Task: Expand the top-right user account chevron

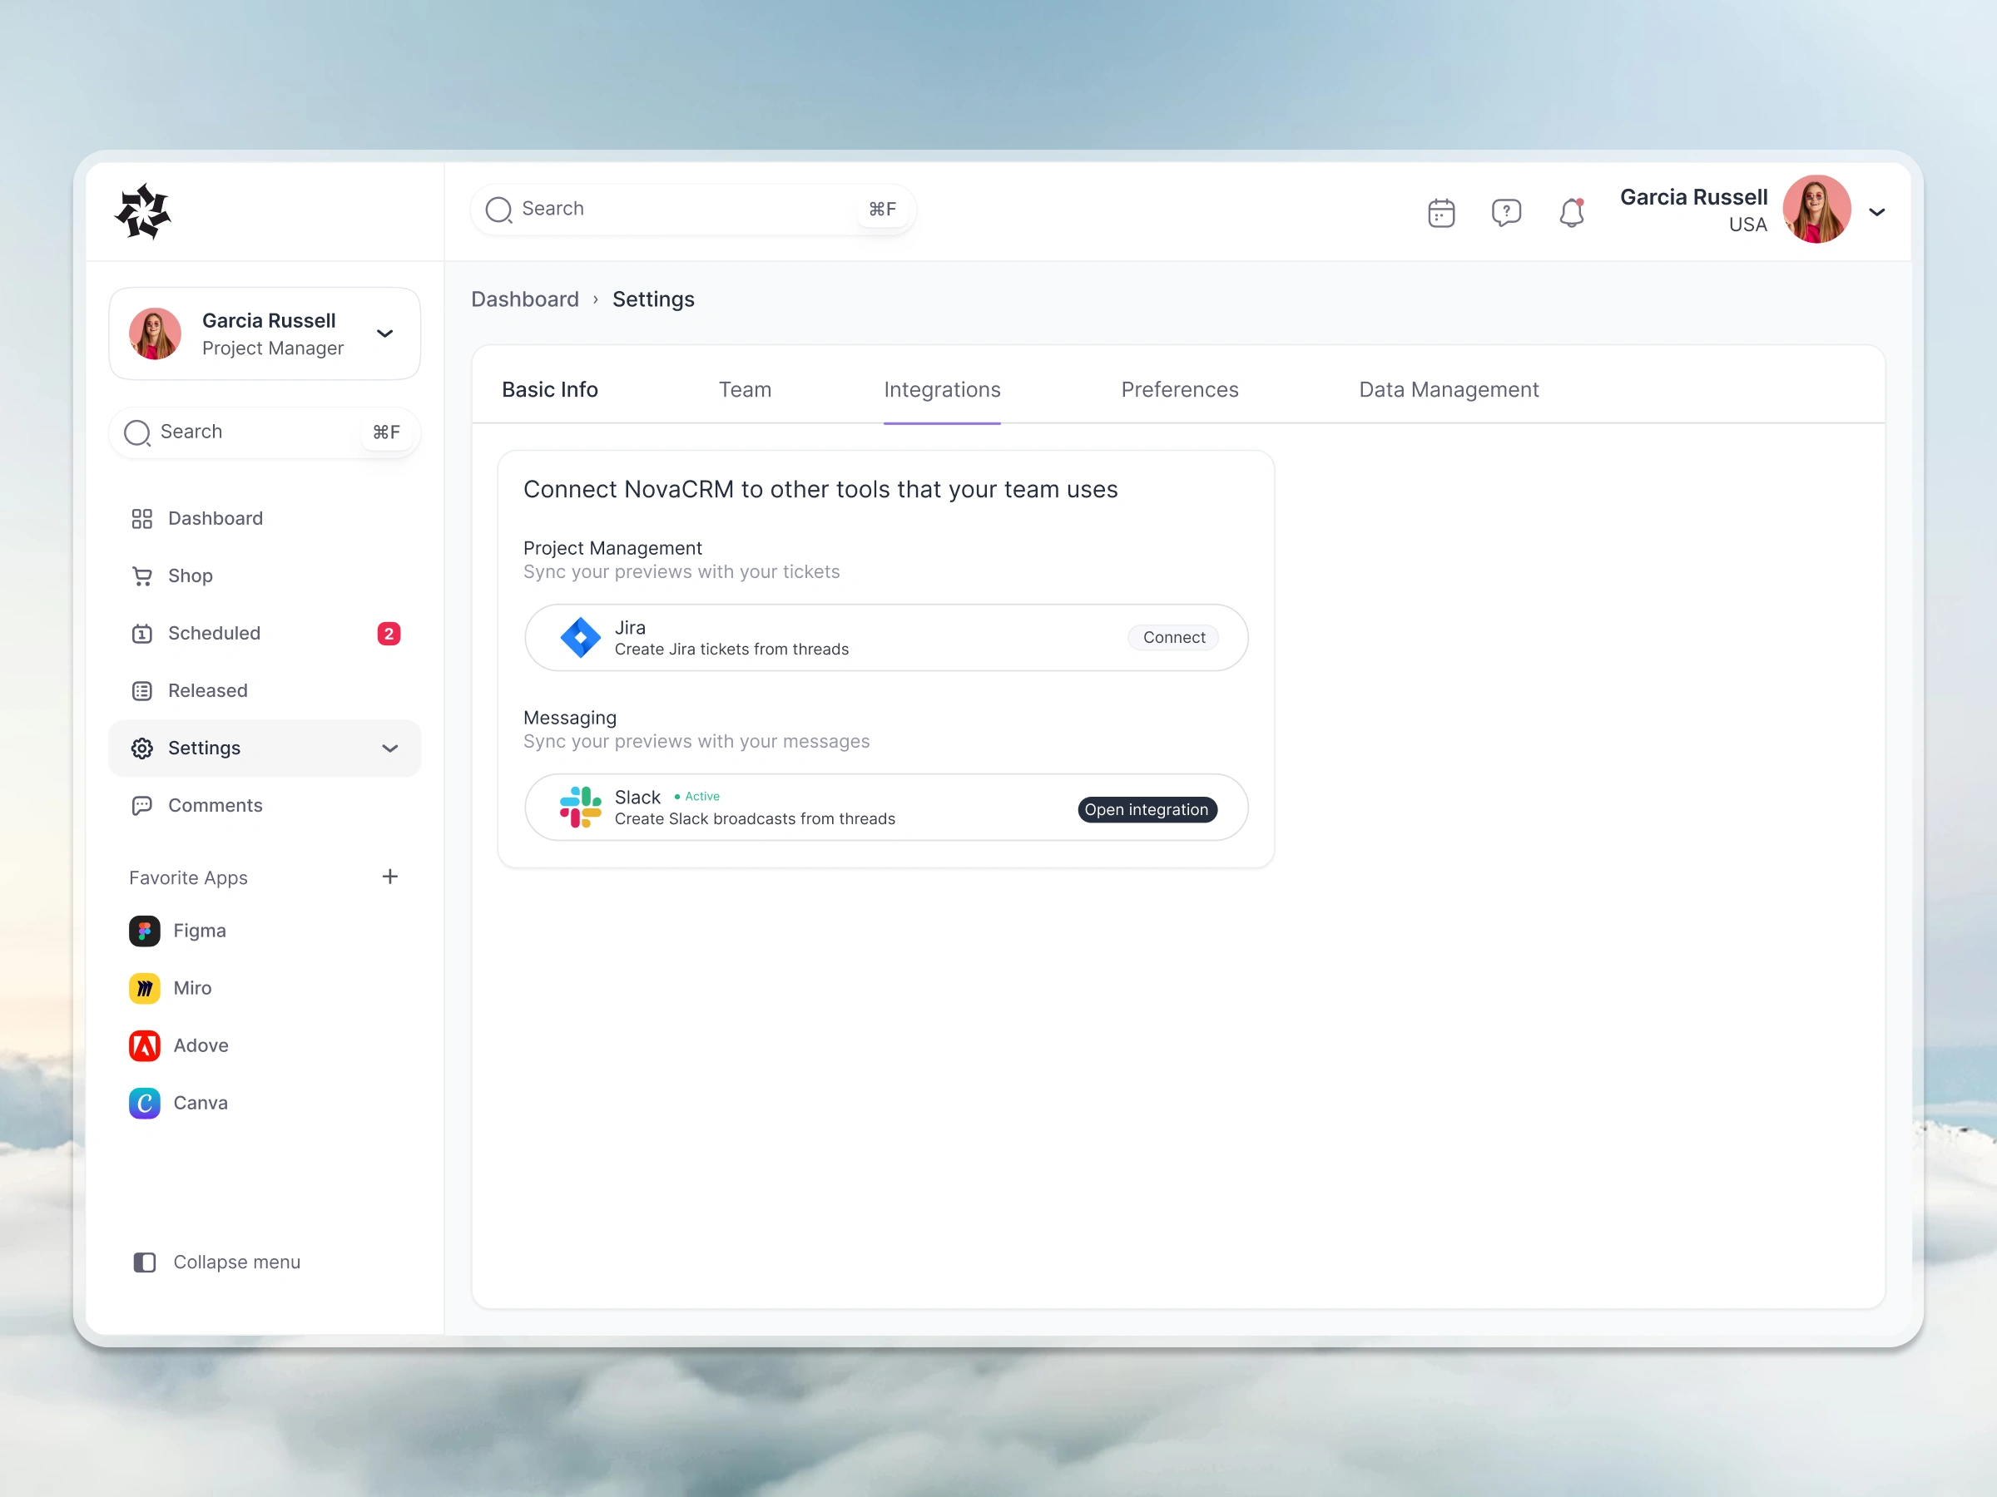Action: click(x=1877, y=212)
